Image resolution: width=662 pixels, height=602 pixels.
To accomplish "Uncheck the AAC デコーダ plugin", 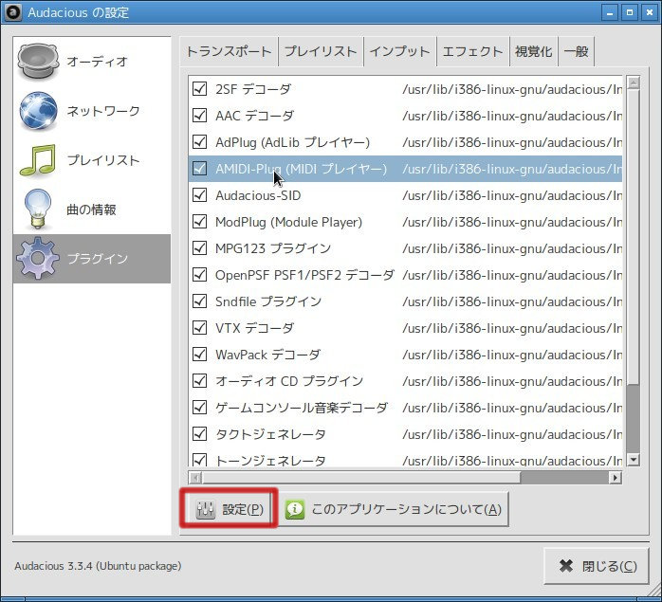I will pyautogui.click(x=199, y=116).
